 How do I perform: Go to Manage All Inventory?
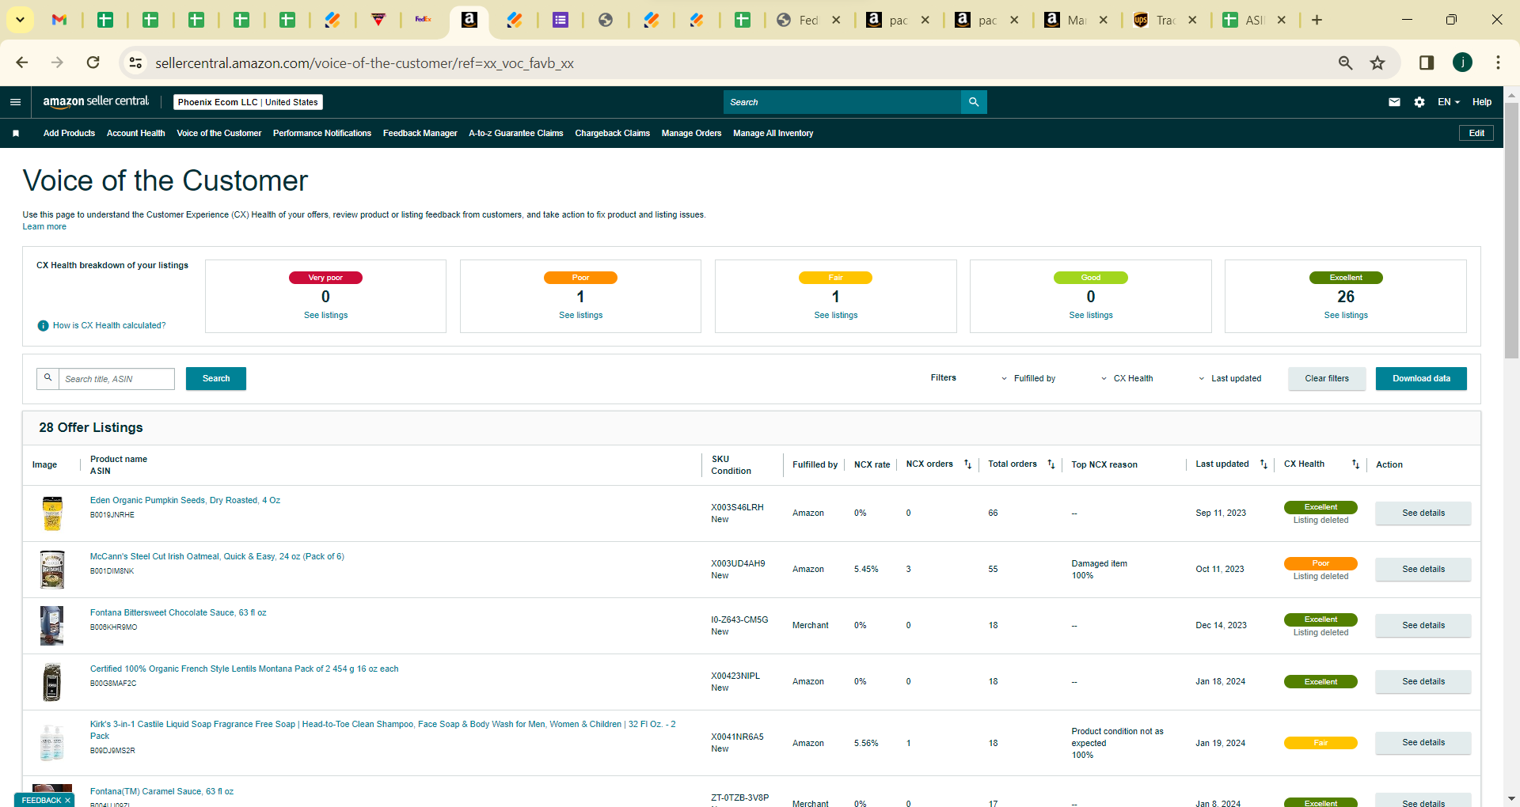click(773, 134)
